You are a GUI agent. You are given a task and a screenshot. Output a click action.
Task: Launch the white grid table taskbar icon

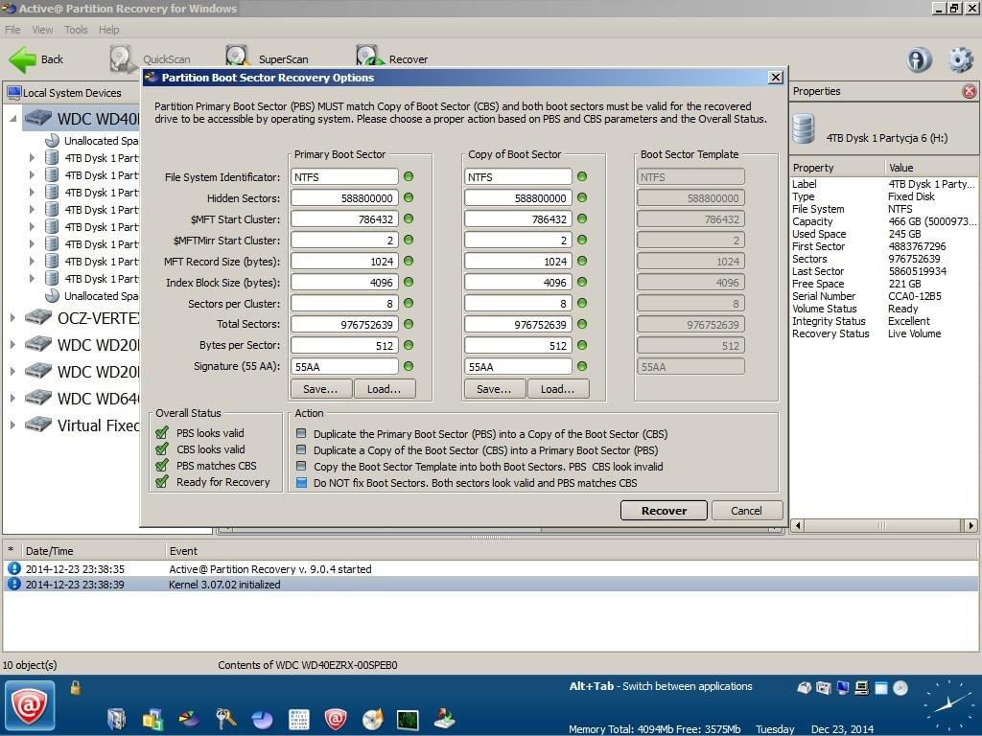(x=299, y=719)
